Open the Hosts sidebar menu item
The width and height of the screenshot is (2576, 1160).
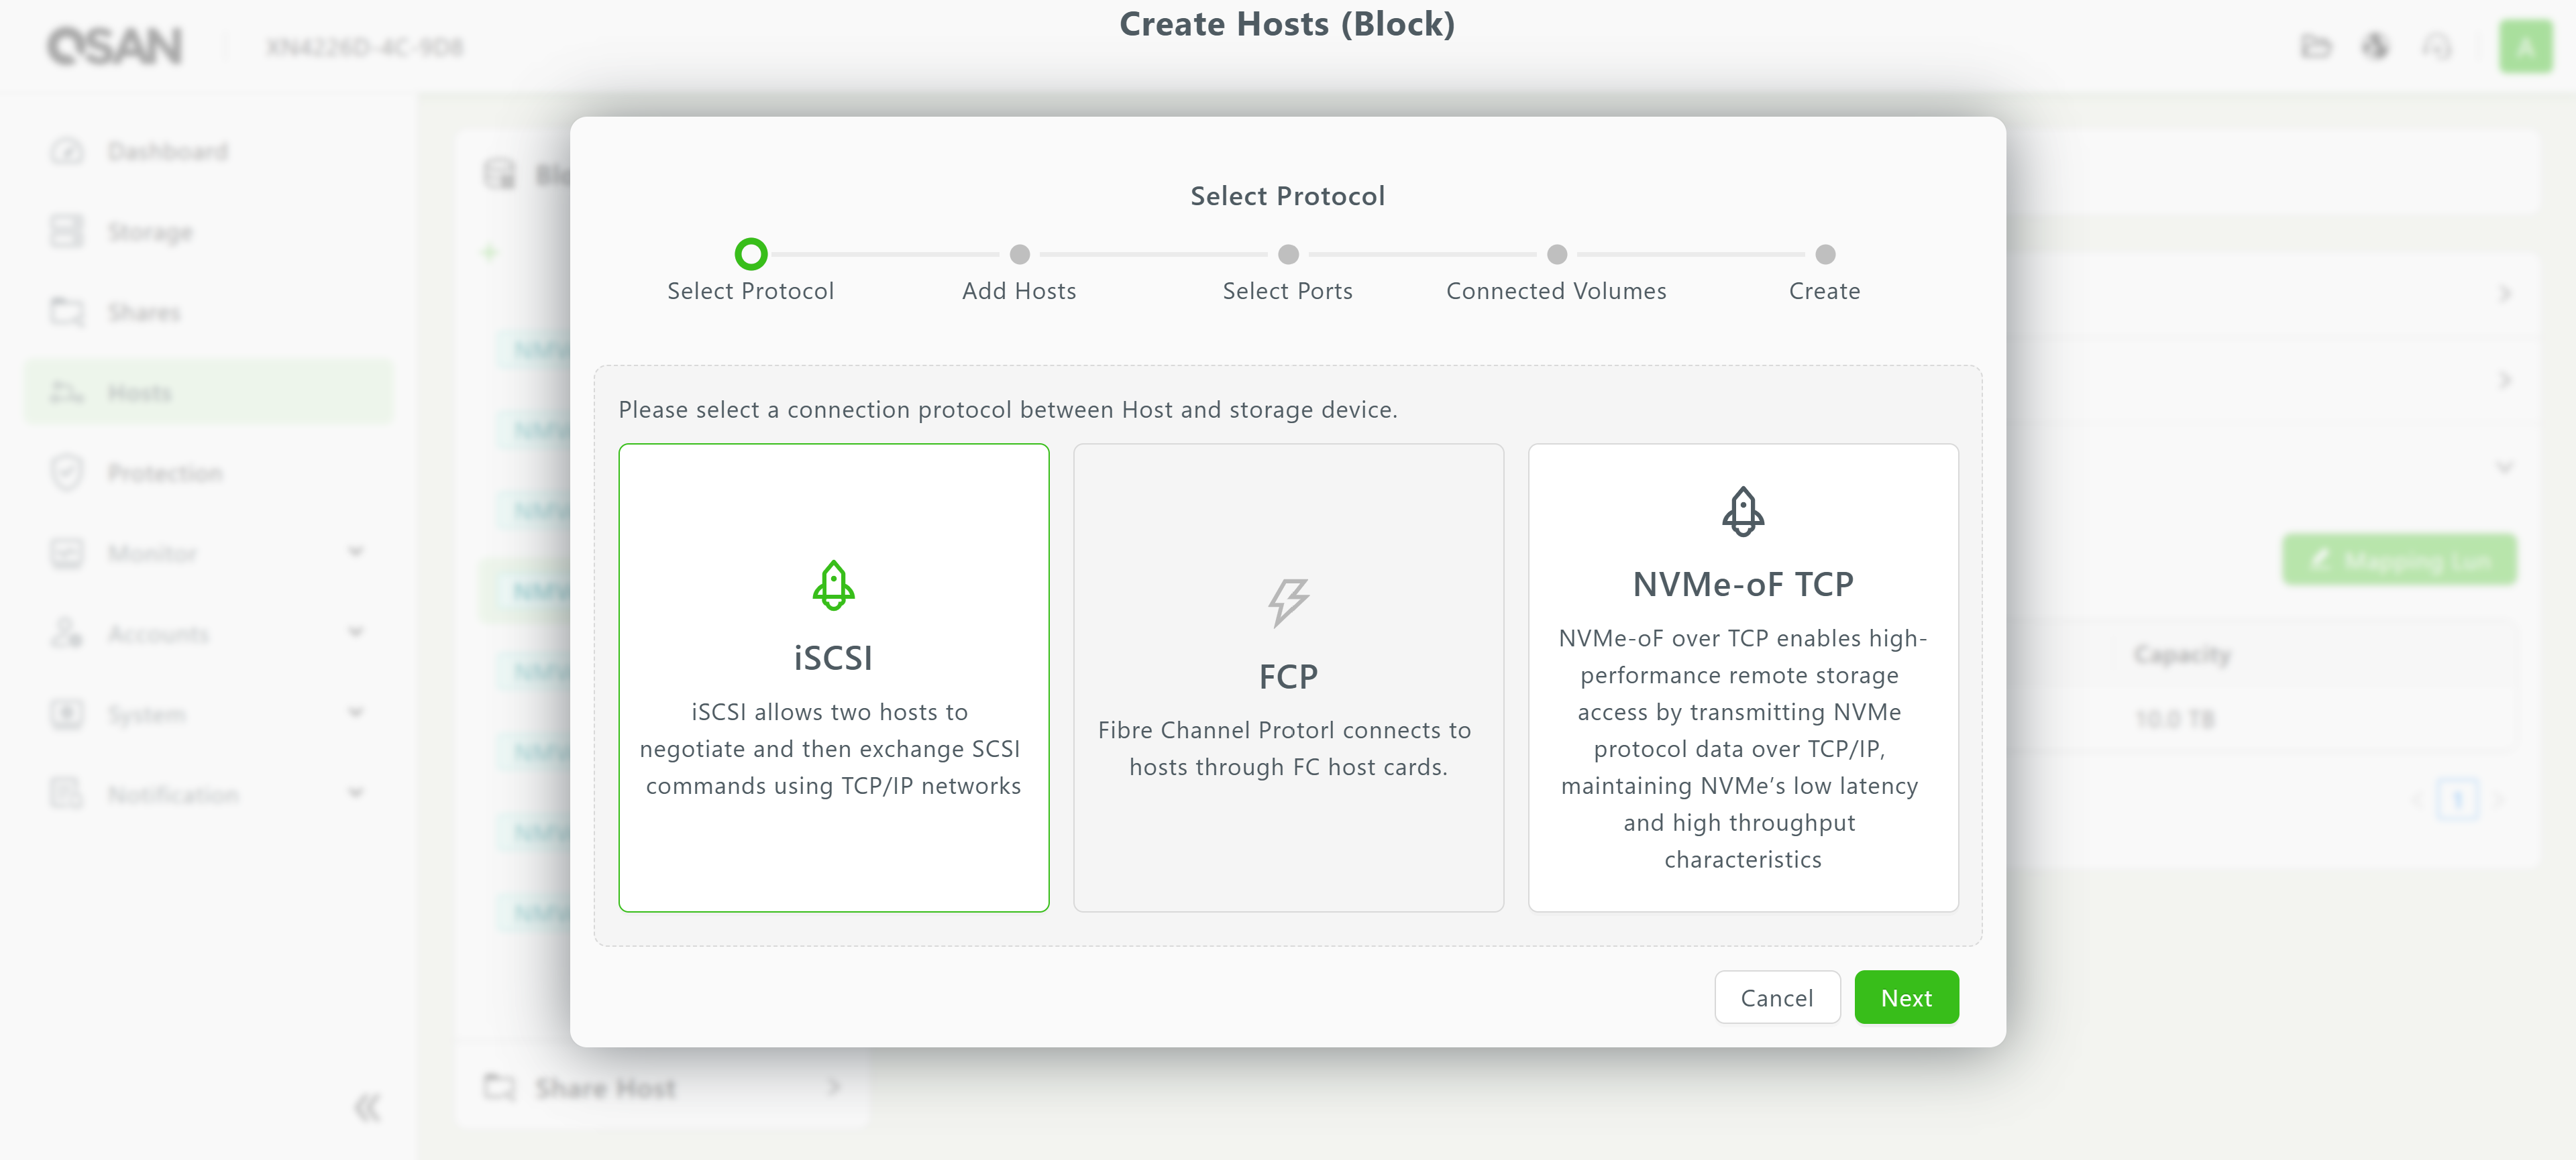point(140,393)
